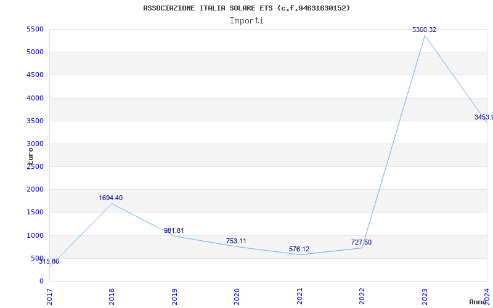Click the Anno x-axis title
Screen dimensions: 493x308
click(478, 302)
